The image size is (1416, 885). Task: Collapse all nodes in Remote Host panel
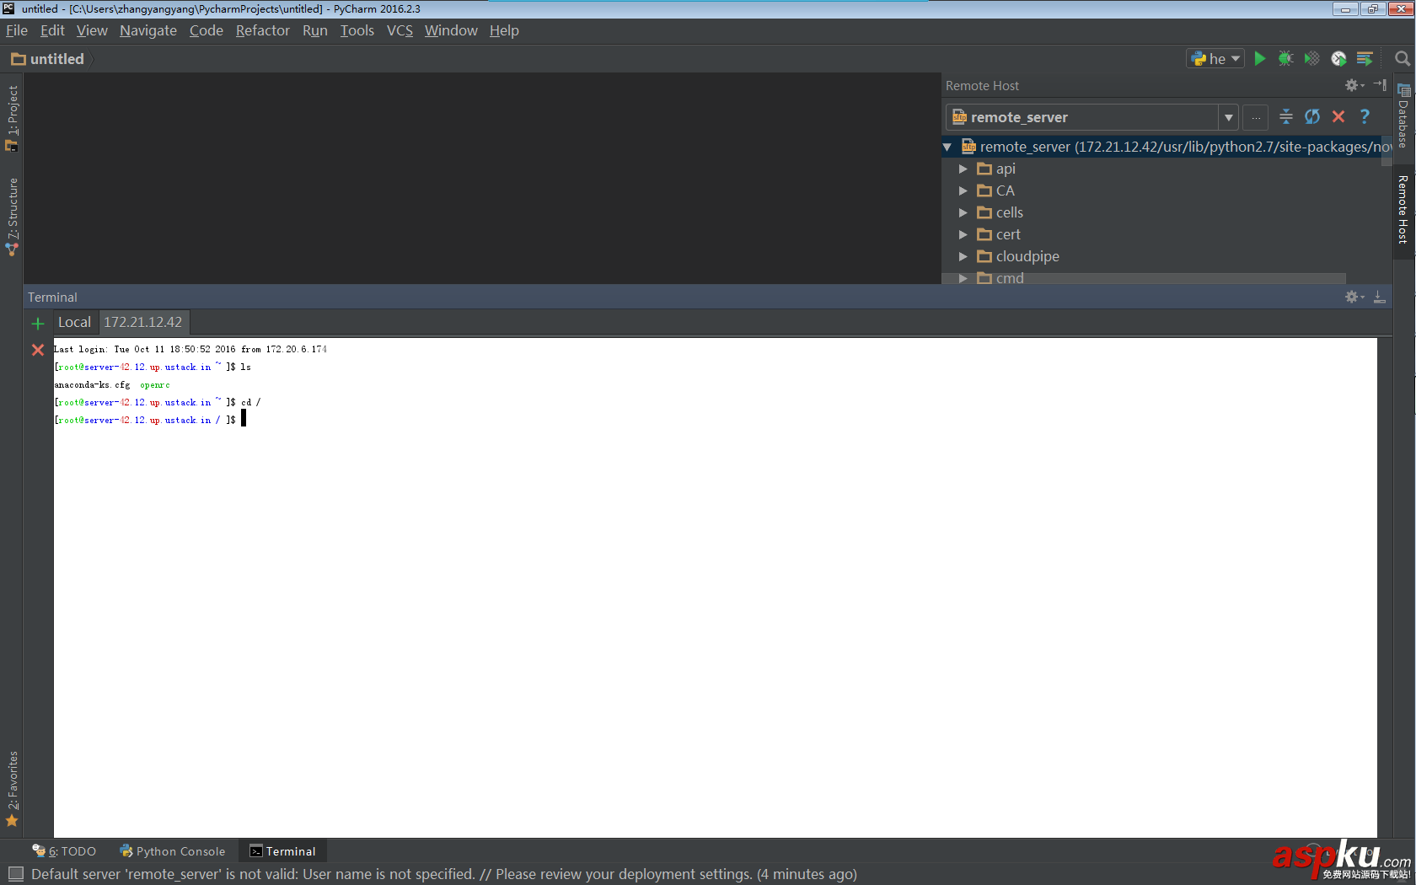click(x=1285, y=117)
